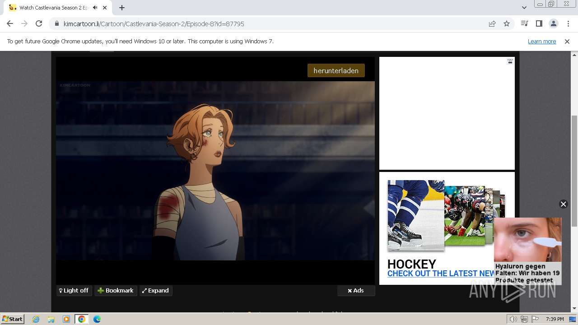This screenshot has width=578, height=325.
Task: Toggle the Chrome side panel
Action: click(x=539, y=23)
